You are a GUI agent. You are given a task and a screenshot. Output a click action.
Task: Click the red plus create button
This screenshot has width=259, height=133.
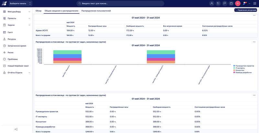click(x=238, y=4)
